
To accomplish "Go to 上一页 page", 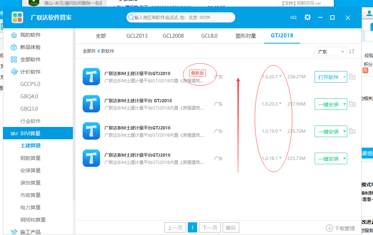I will (x=175, y=228).
